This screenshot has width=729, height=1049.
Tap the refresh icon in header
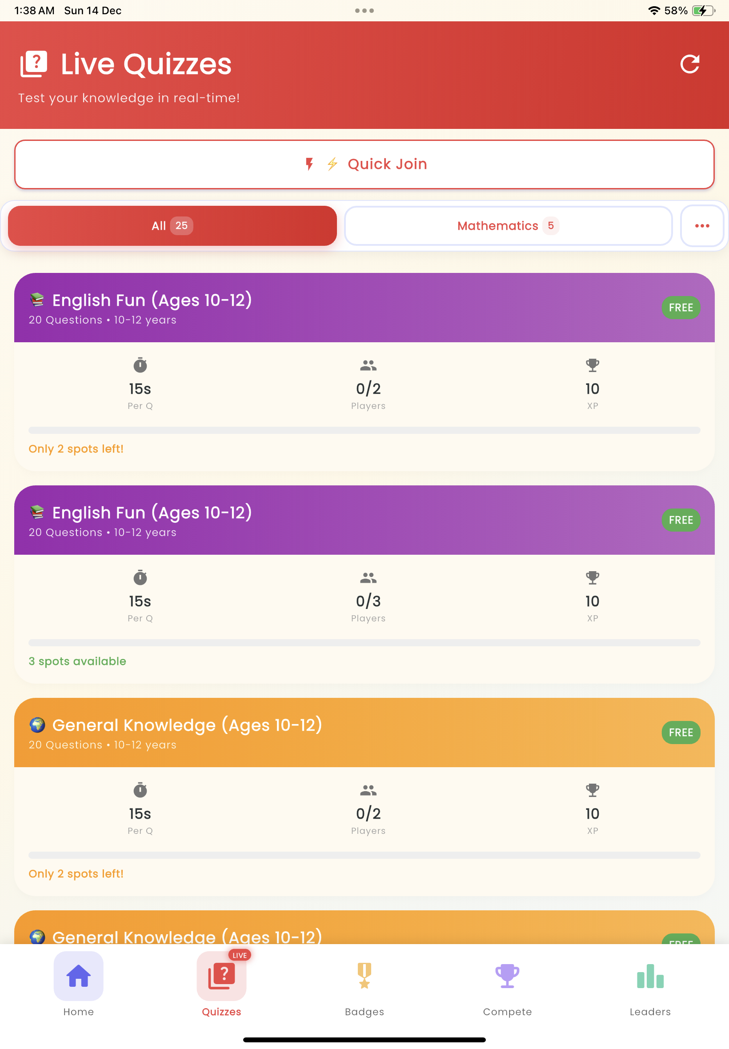pyautogui.click(x=689, y=64)
